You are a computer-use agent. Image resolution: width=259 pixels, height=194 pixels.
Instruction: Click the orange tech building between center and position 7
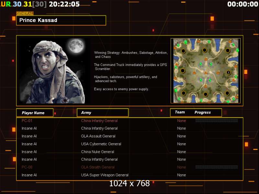(x=218, y=72)
